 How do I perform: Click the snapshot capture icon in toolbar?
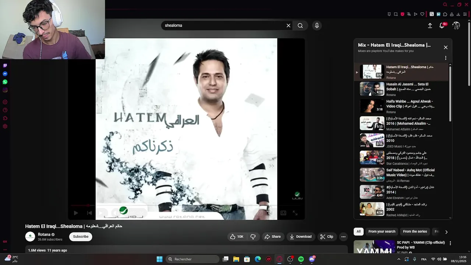(x=396, y=14)
